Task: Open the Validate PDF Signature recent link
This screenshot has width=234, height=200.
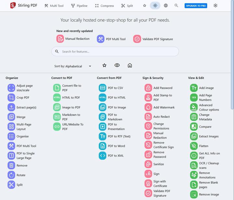Action: [x=153, y=39]
